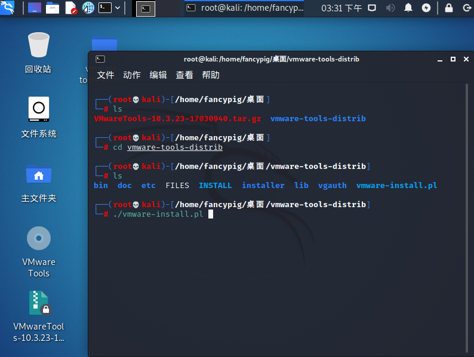Click lib directory in ls output
The height and width of the screenshot is (357, 474).
point(301,185)
